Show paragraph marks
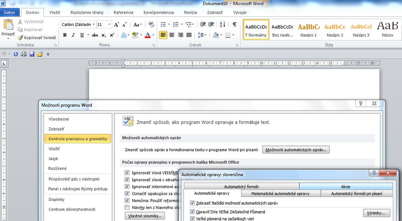 click(234, 24)
